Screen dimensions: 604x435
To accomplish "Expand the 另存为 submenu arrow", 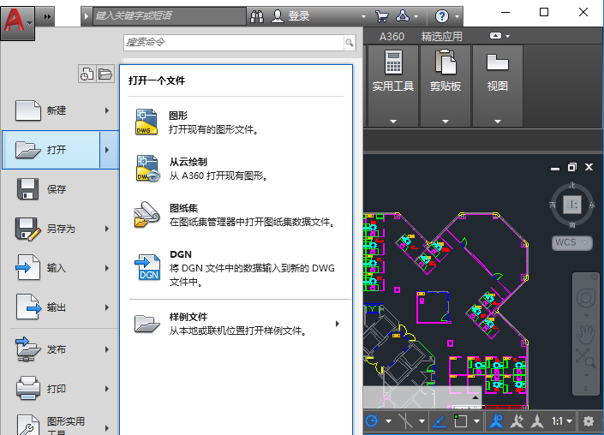I will tap(107, 229).
